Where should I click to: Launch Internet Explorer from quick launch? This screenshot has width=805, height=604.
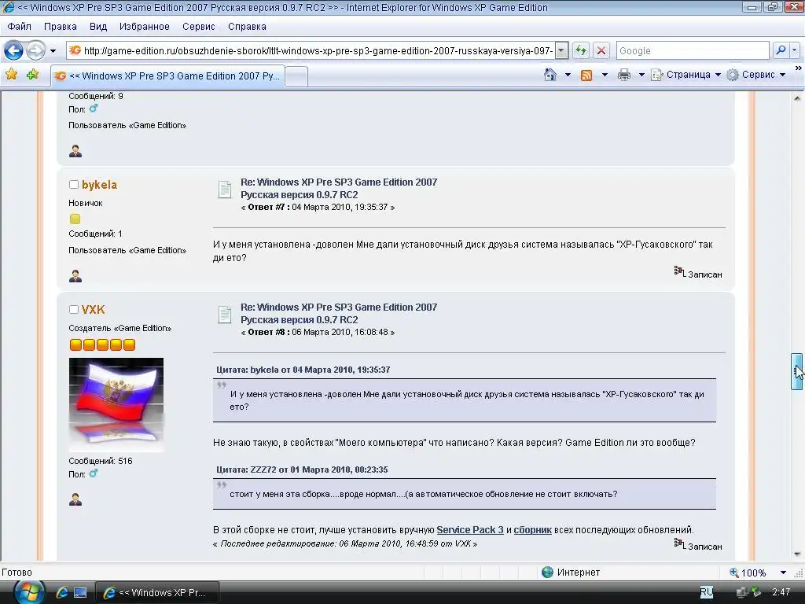(x=62, y=593)
